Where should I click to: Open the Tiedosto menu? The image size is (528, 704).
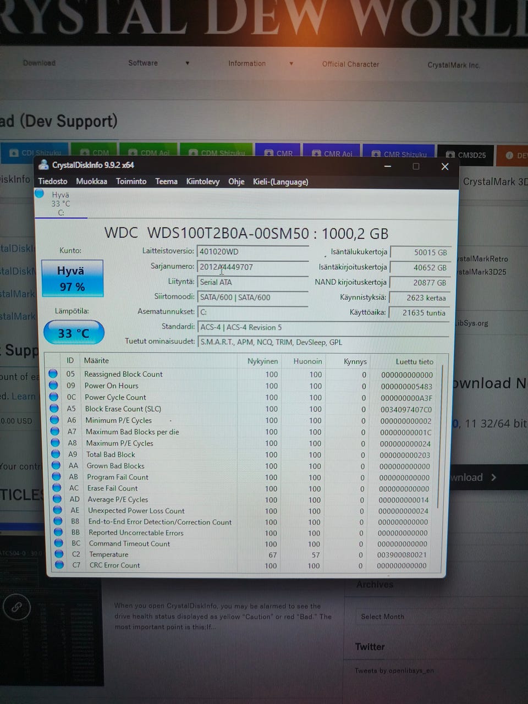pyautogui.click(x=53, y=182)
